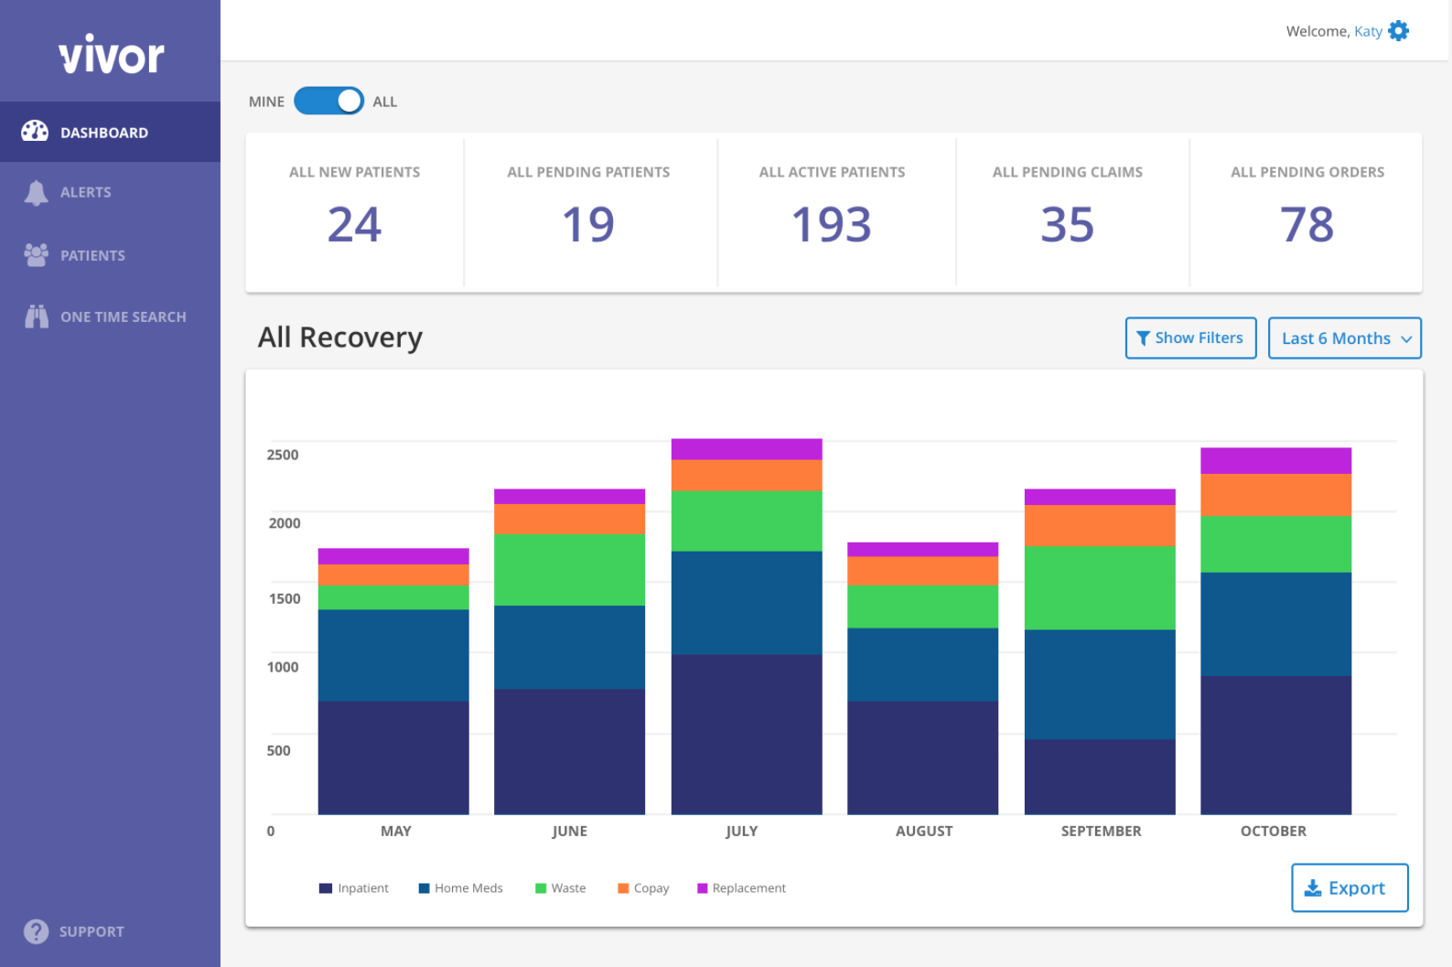Image resolution: width=1452 pixels, height=967 pixels.
Task: Click the One Time Search binoculars icon
Action: 37,317
